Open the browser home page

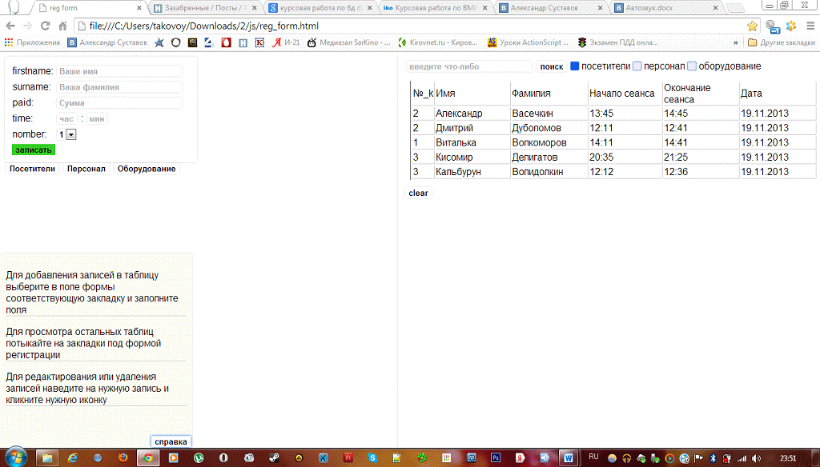pyautogui.click(x=62, y=26)
